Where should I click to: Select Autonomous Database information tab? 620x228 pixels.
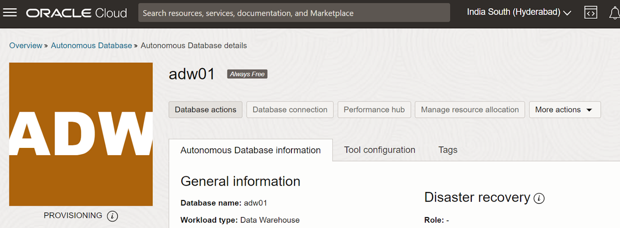point(251,150)
